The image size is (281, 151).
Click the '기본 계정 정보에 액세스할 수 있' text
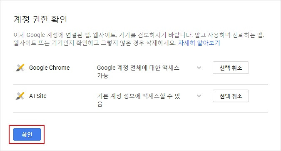tap(139, 96)
